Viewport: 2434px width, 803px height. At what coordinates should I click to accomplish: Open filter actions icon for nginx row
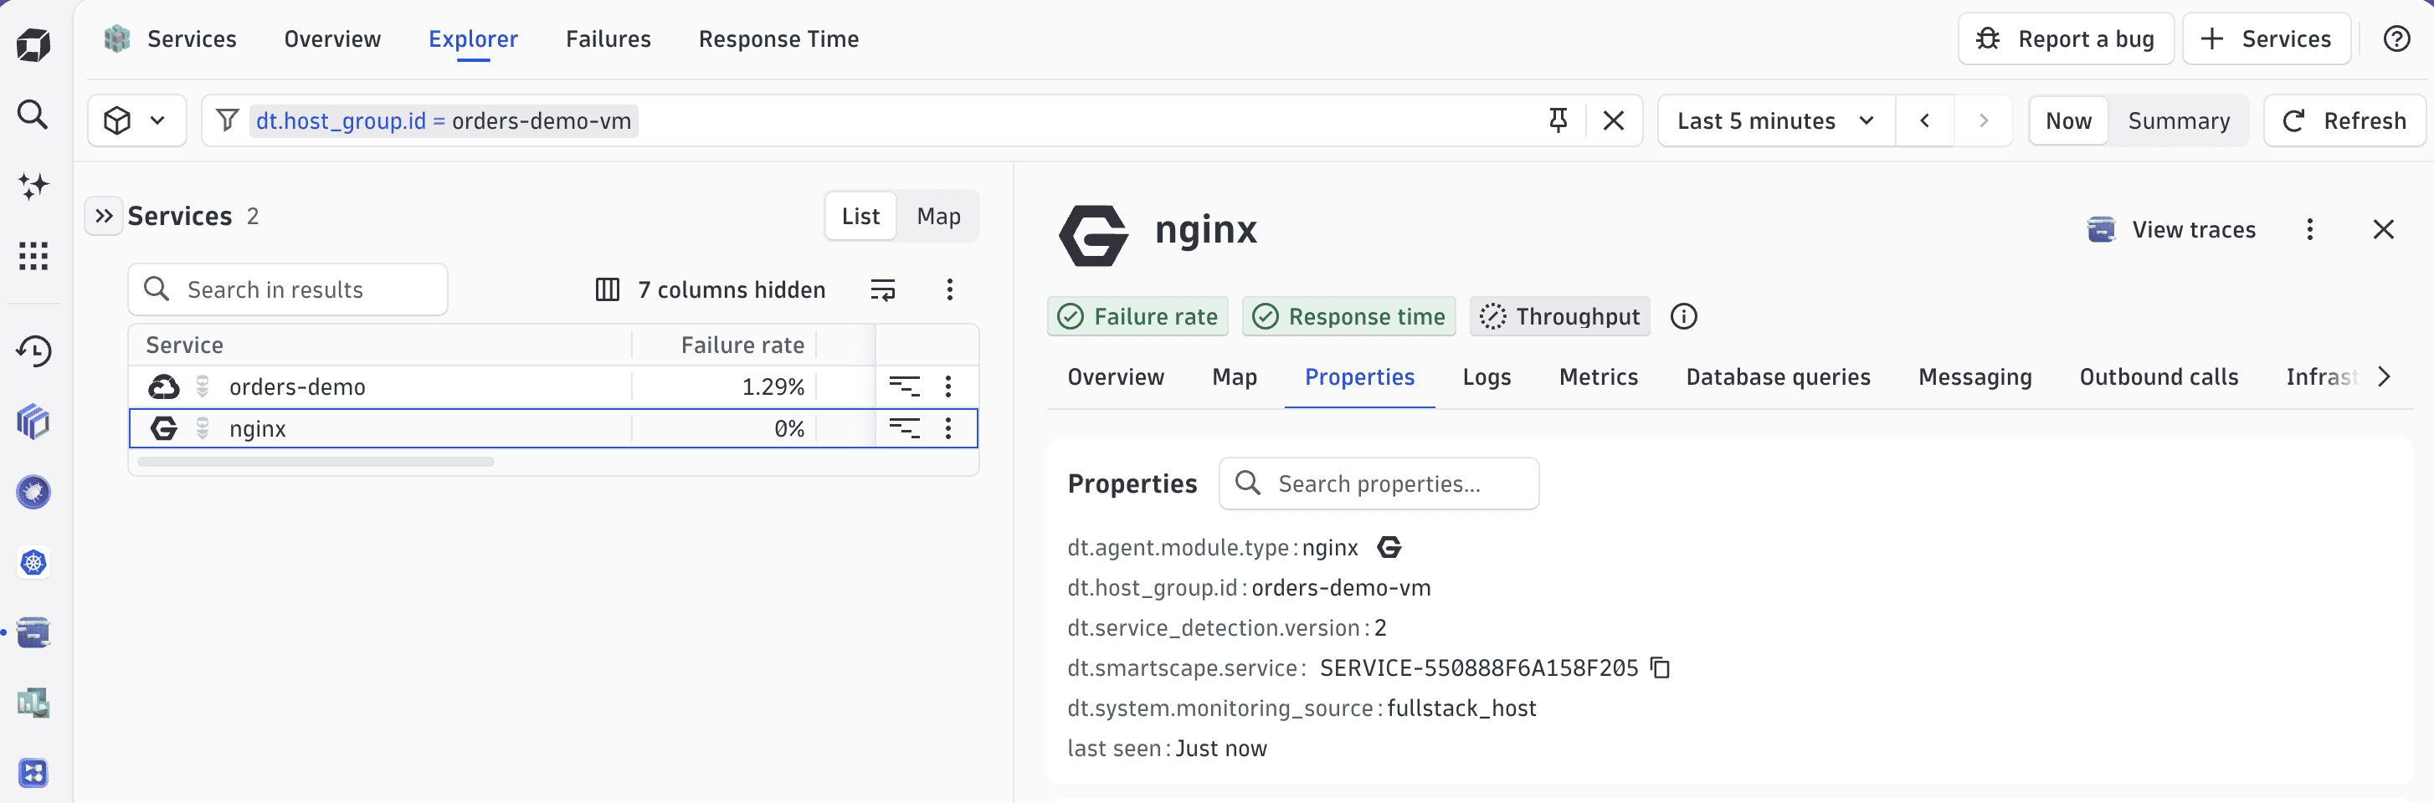904,428
